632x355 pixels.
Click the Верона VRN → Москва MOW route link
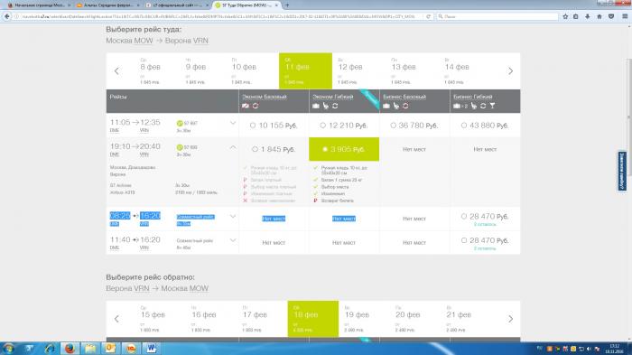tap(157, 288)
